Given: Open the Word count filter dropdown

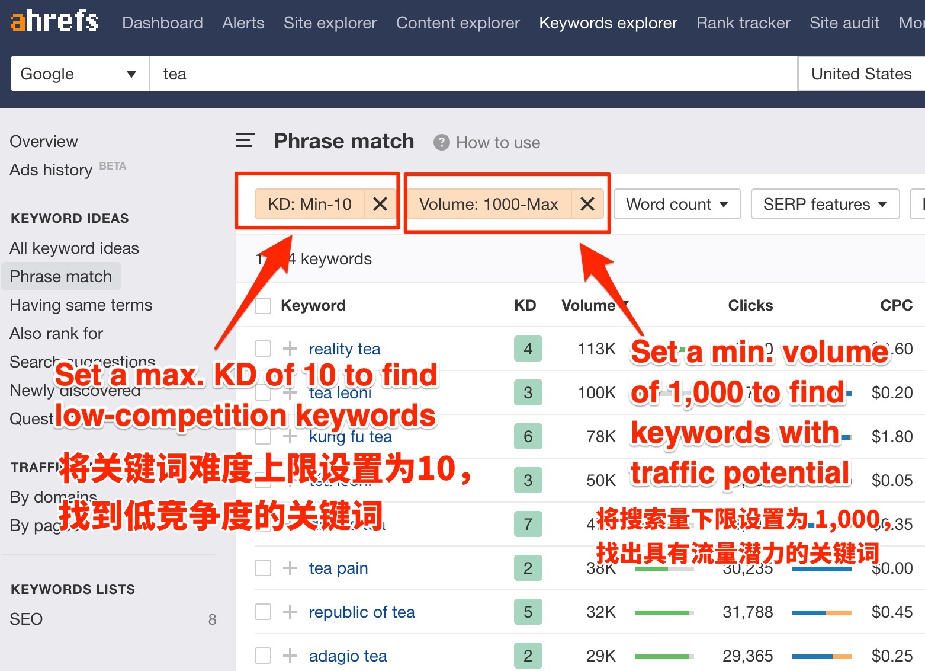Looking at the screenshot, I should pos(677,204).
